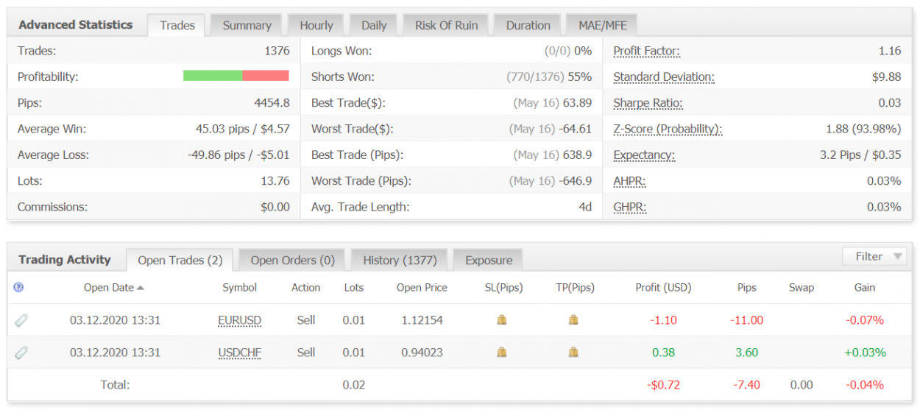Click the TP lock icon for USDCHF
The width and height of the screenshot is (920, 410).
click(573, 353)
